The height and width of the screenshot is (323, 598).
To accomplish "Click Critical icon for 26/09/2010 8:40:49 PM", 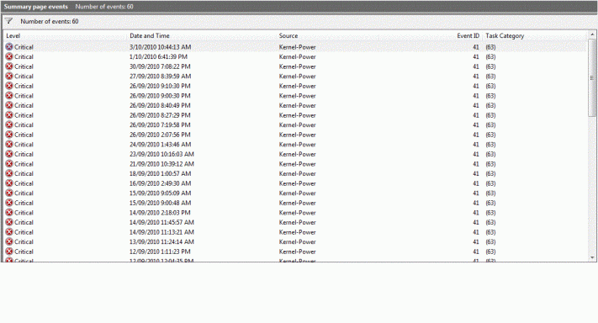I will (9, 105).
